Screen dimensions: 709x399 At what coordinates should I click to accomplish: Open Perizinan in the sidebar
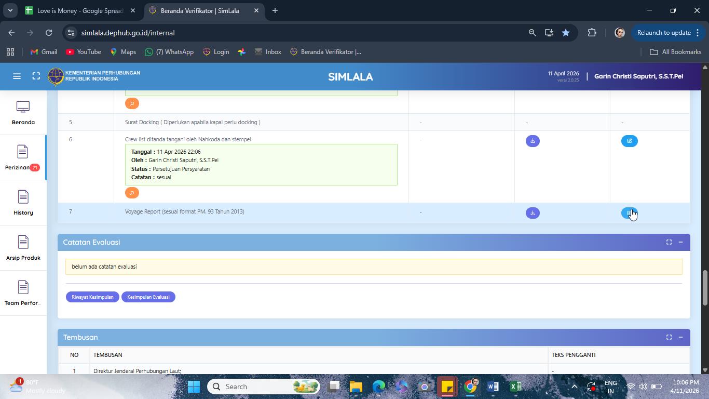pyautogui.click(x=23, y=157)
